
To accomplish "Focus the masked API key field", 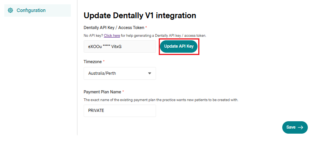I will (x=120, y=46).
